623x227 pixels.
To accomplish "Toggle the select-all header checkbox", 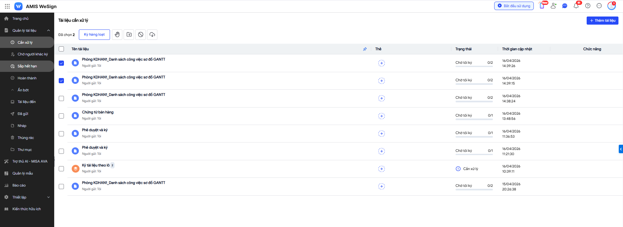I will click(x=61, y=49).
